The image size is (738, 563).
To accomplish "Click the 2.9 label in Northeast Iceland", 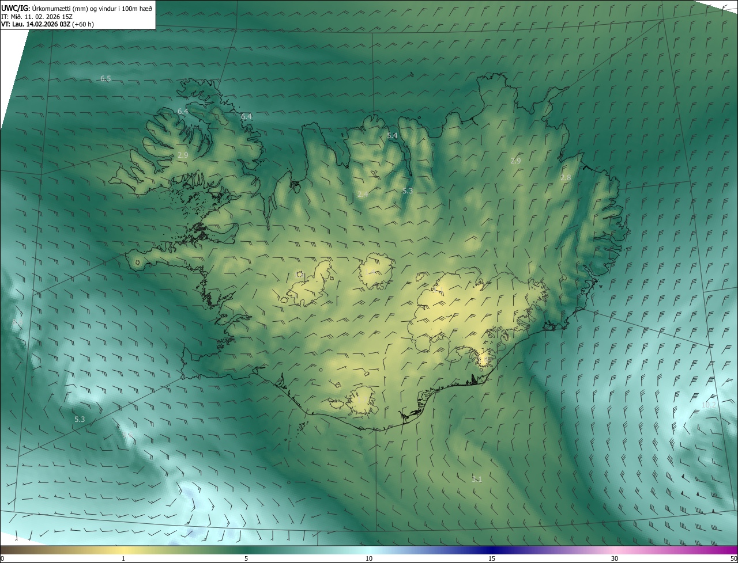I will [515, 161].
